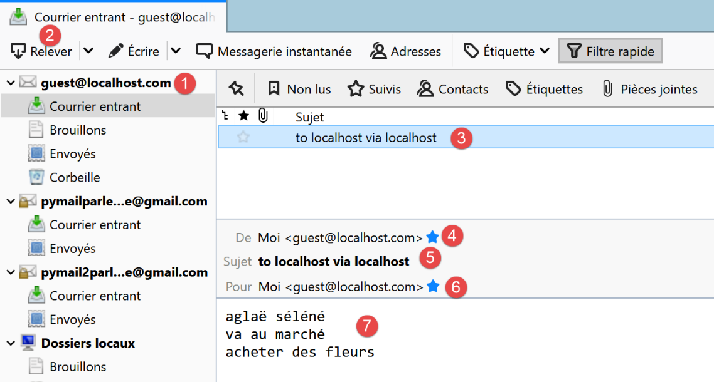The image size is (714, 382).
Task: Open Adresses address book
Action: pos(405,51)
